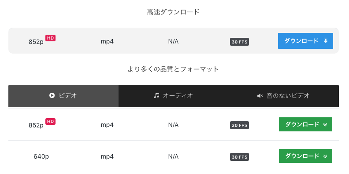Expand chevron on 852p green download button
349x174 pixels.
(x=325, y=124)
